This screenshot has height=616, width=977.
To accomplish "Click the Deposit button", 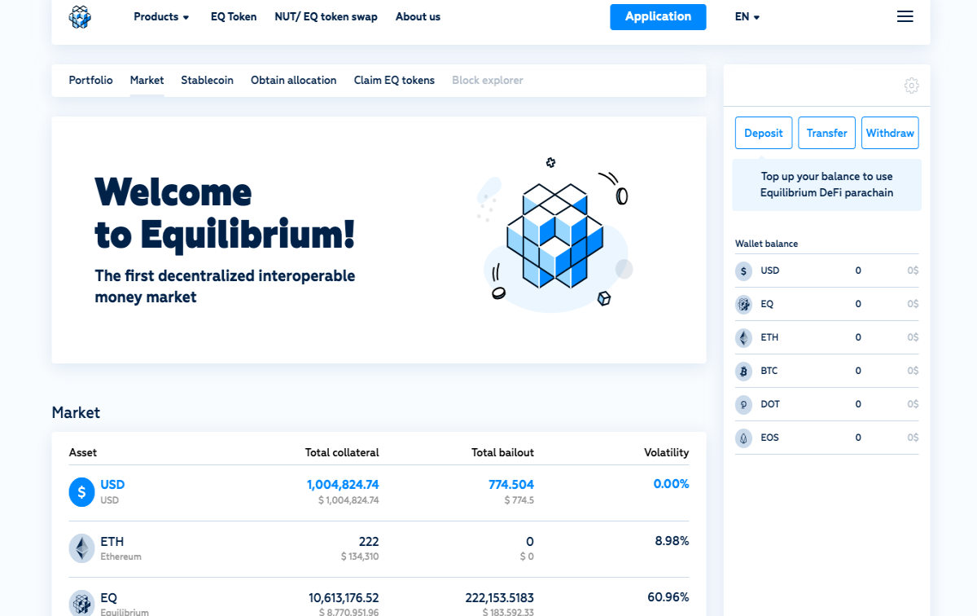I will tap(763, 133).
